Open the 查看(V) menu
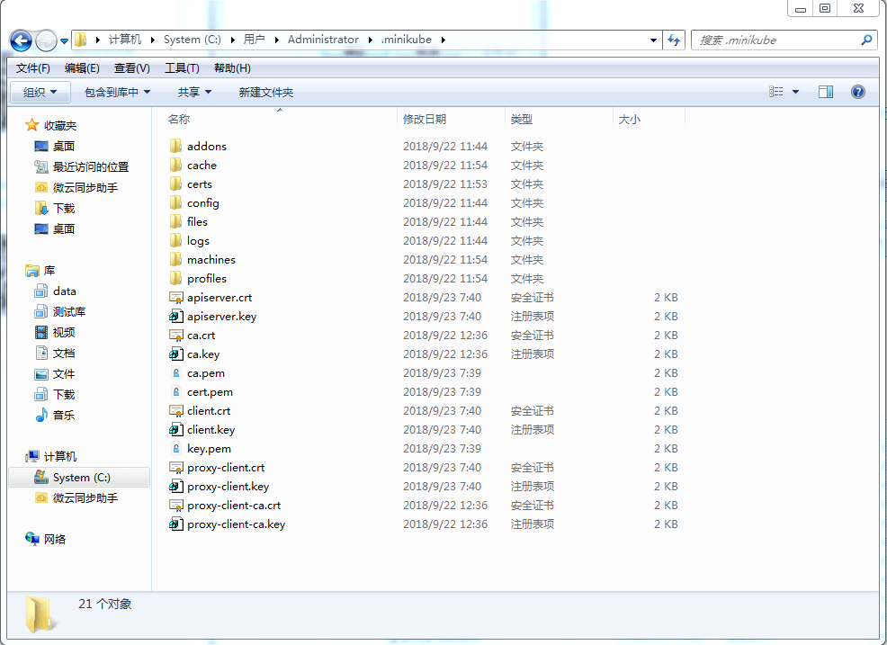Viewport: 887px width, 645px height. tap(132, 67)
